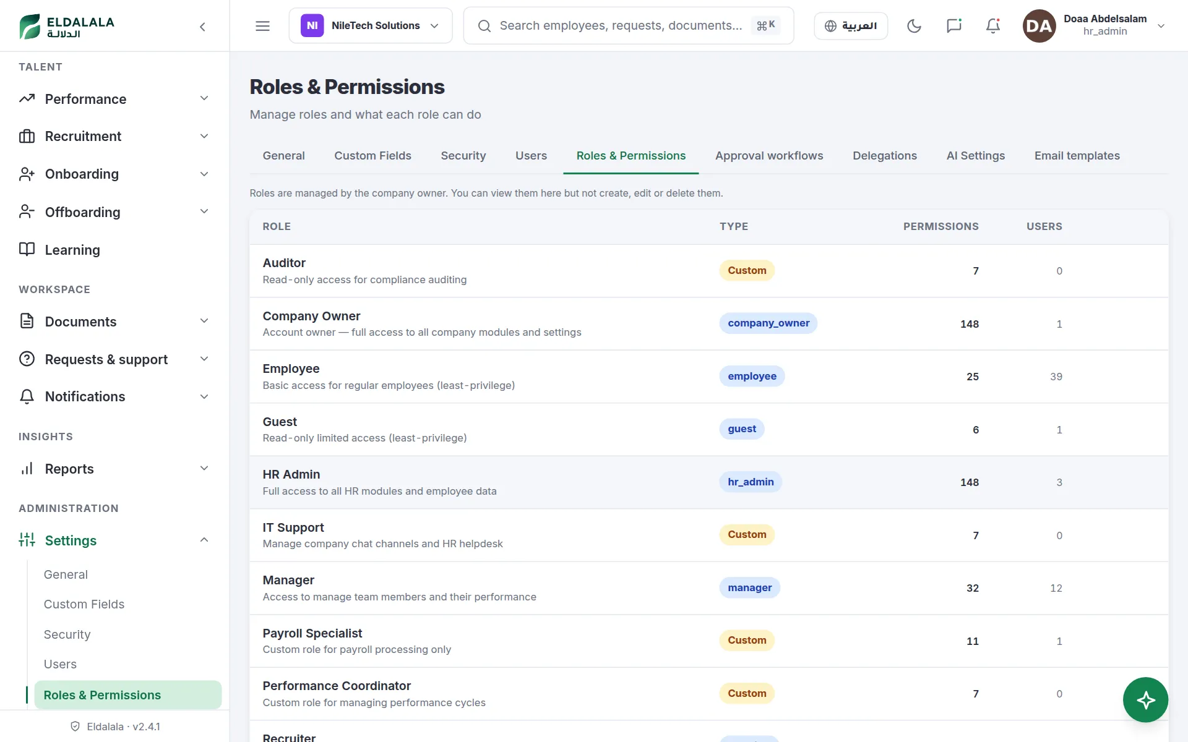Image resolution: width=1188 pixels, height=742 pixels.
Task: Click the Reports bar chart icon
Action: 27,469
